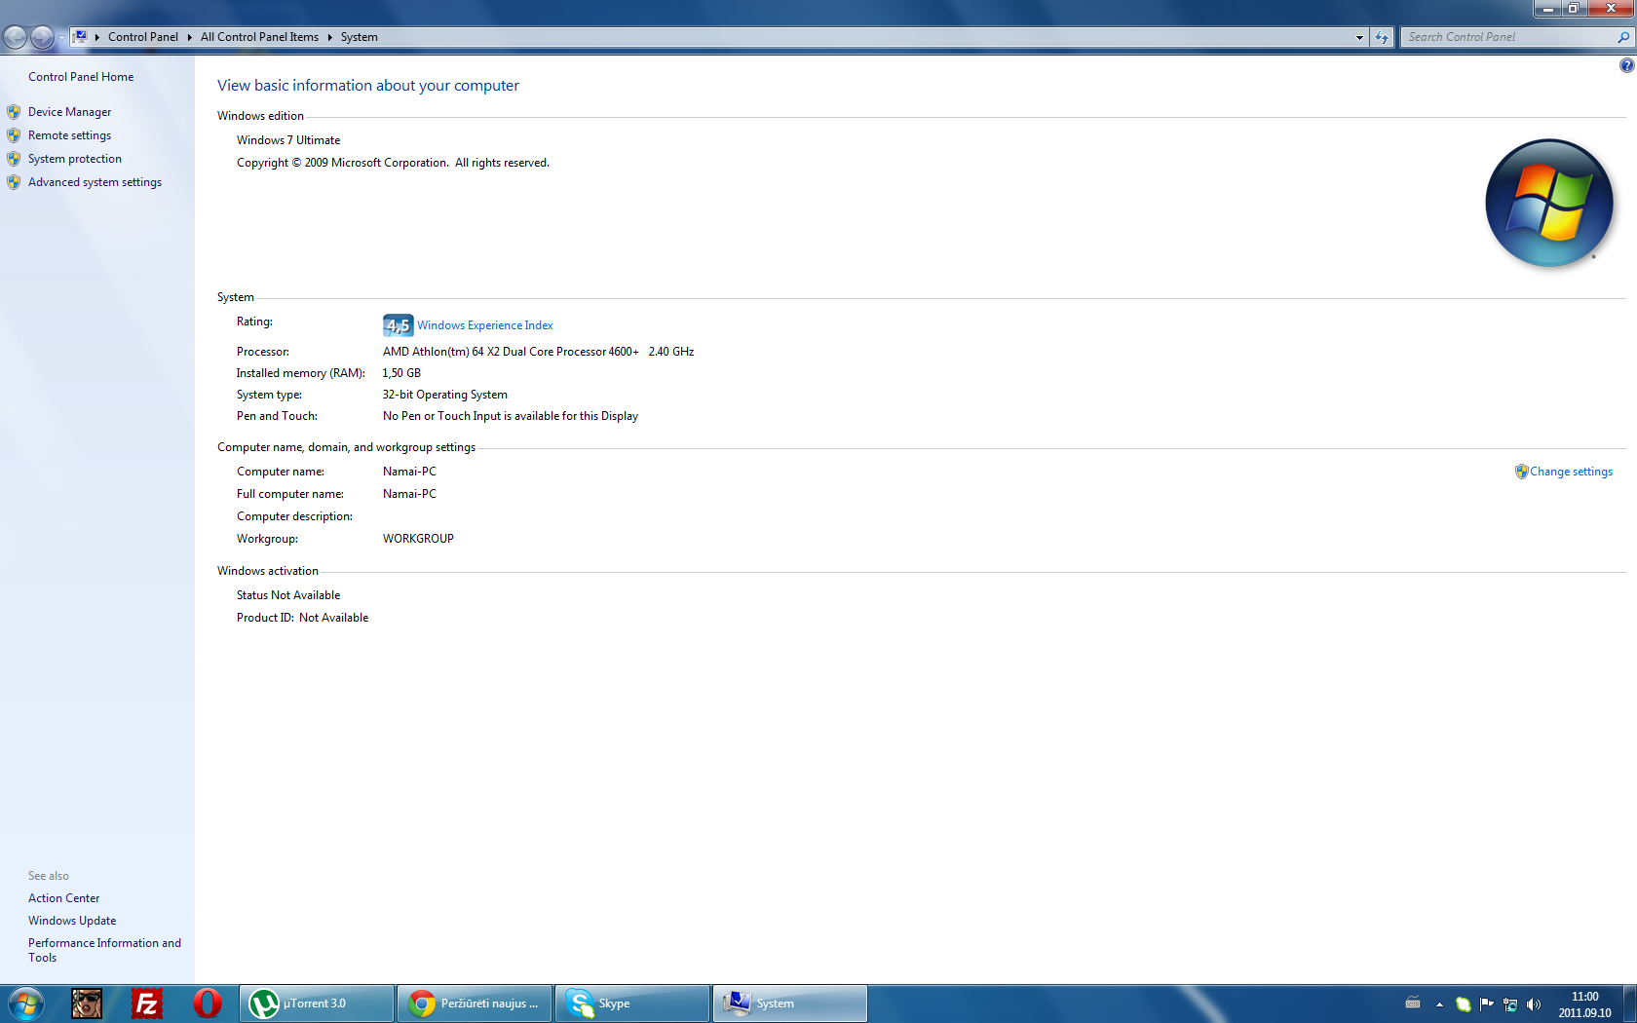Open Windows Update under See also
1637x1023 pixels.
(72, 921)
